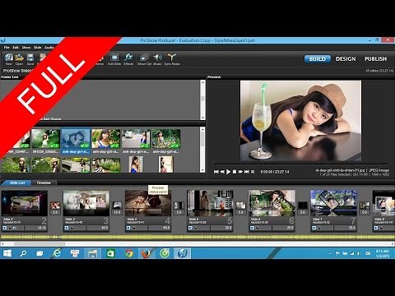Click the fast forward preview button

(x=240, y=172)
